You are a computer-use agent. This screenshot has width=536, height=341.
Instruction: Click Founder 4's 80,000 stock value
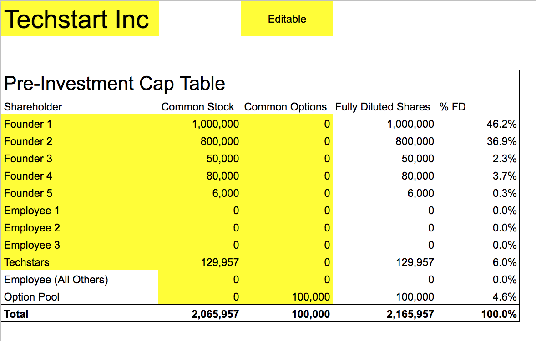tap(222, 176)
